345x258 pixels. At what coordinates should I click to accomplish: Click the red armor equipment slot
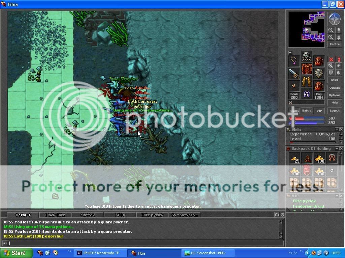click(307, 69)
